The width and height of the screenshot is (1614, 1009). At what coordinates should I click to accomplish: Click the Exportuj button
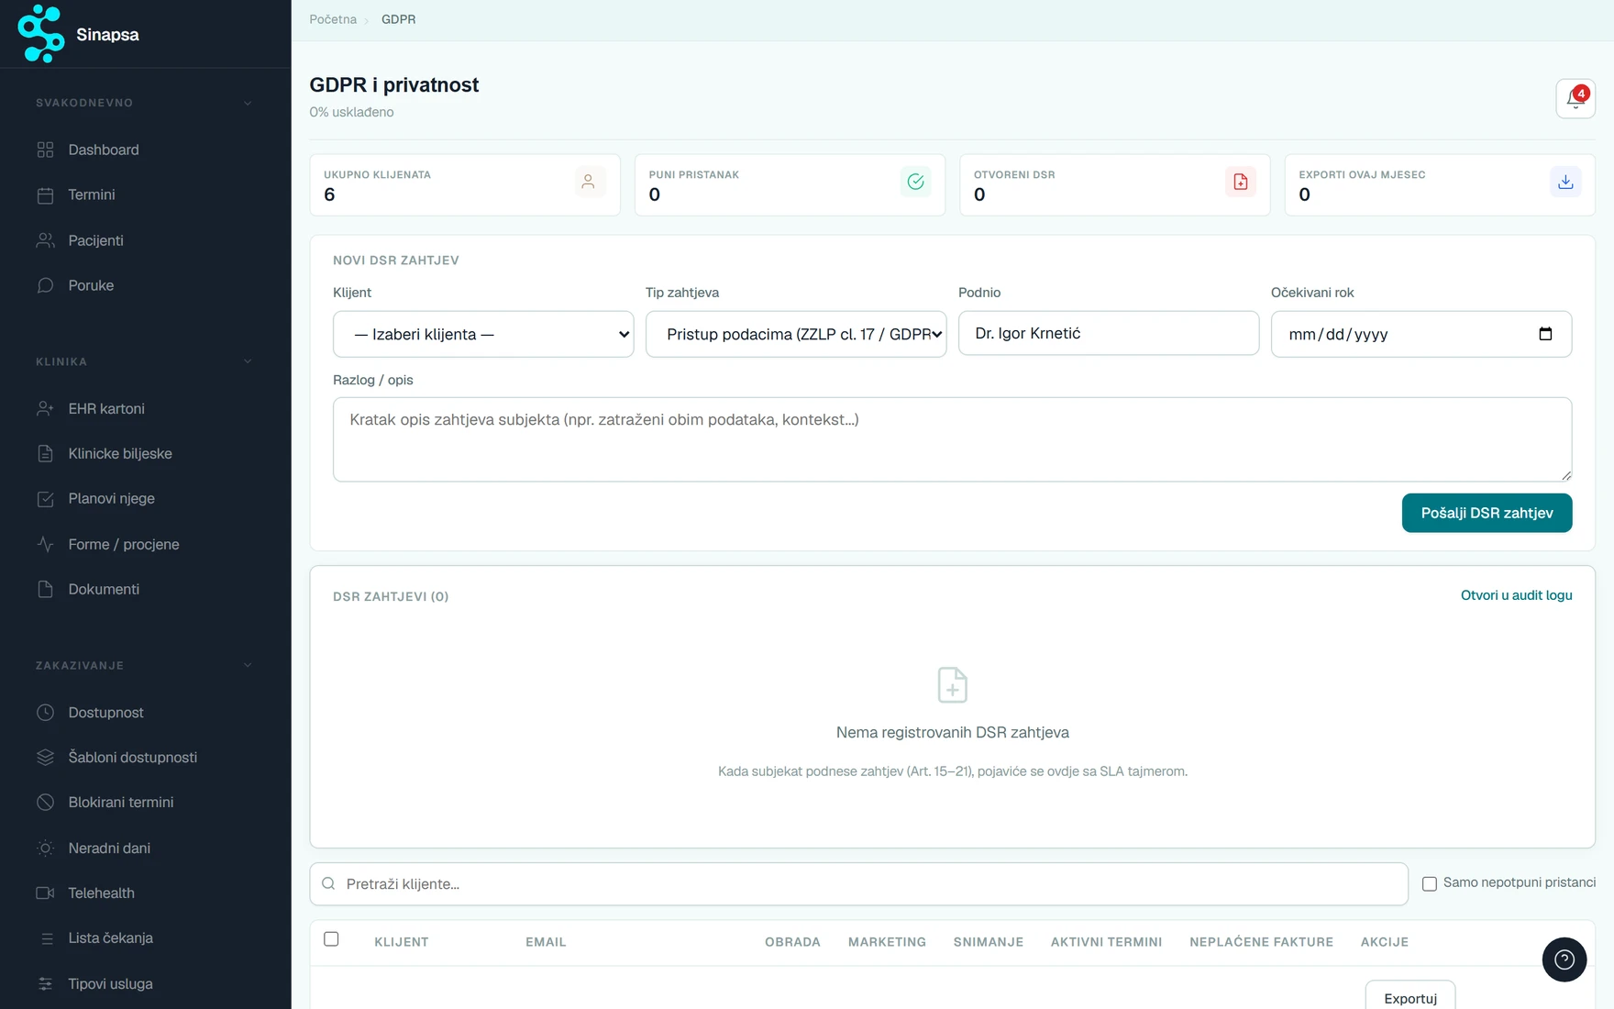coord(1409,997)
